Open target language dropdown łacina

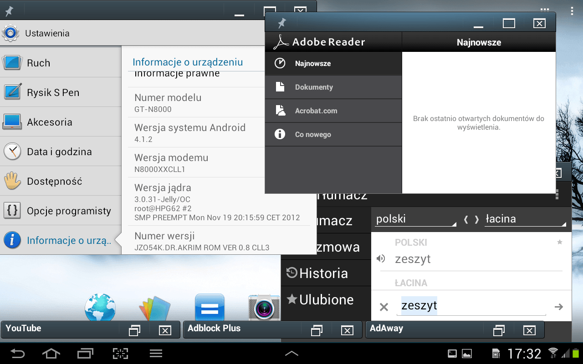[x=525, y=219]
